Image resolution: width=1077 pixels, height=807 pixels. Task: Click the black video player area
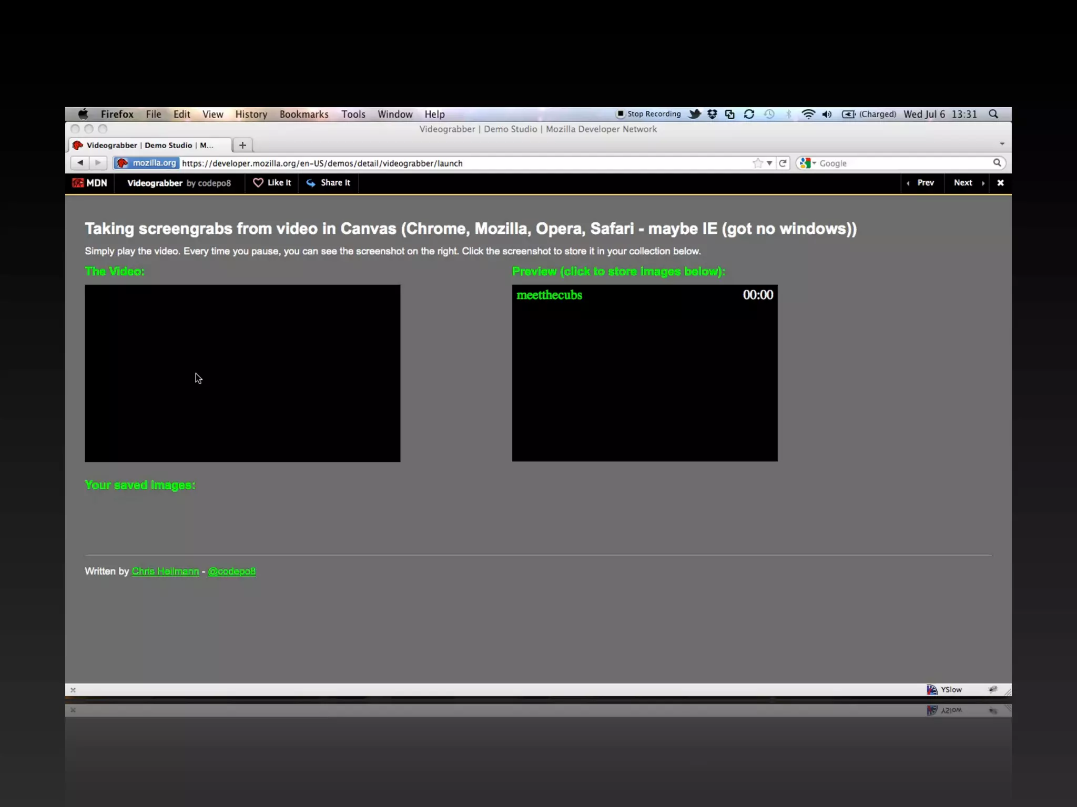[242, 373]
